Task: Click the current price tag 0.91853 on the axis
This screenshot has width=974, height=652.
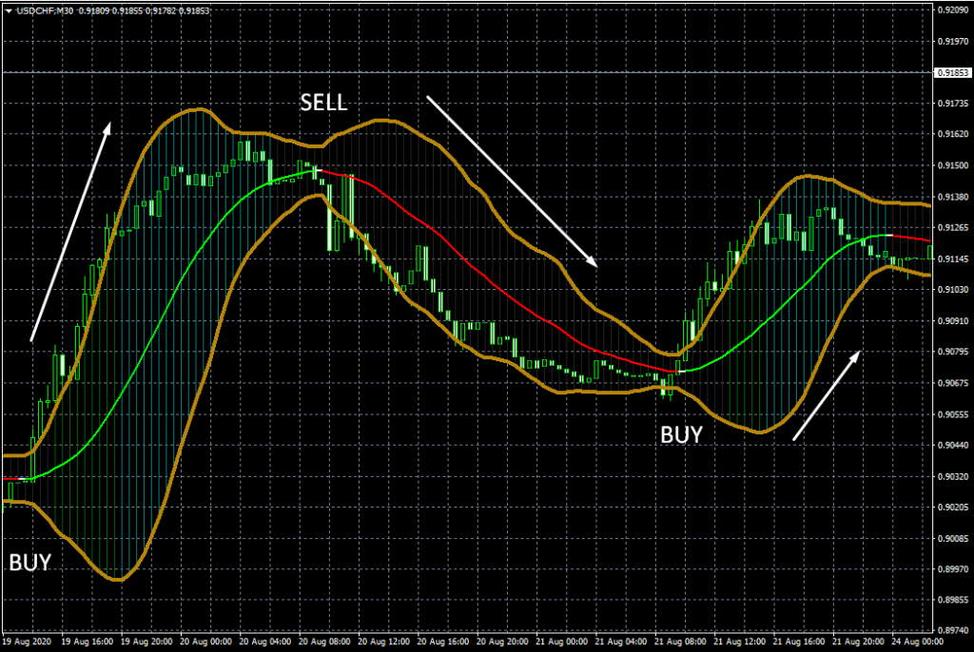Action: coord(951,72)
